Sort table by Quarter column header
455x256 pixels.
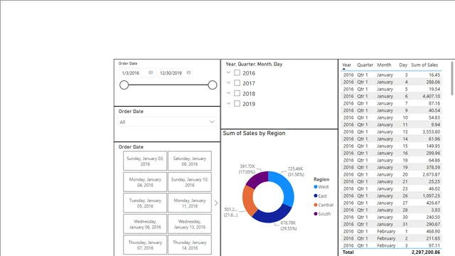point(365,65)
